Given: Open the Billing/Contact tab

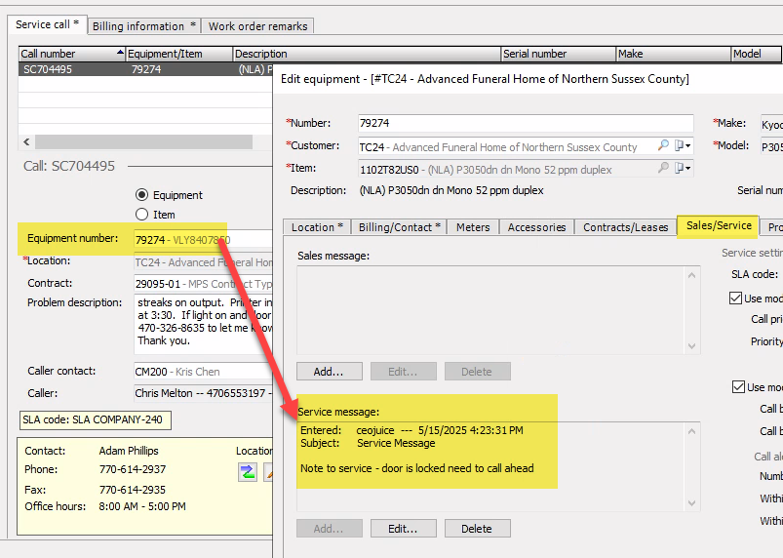Looking at the screenshot, I should (399, 227).
